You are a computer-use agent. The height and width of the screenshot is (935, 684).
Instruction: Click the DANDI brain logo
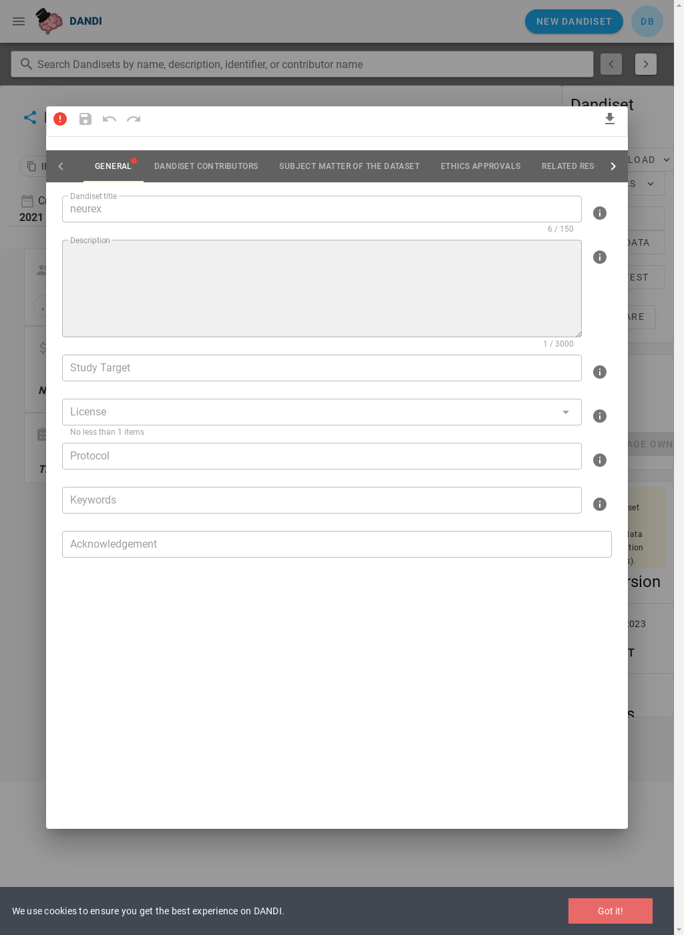(x=49, y=21)
